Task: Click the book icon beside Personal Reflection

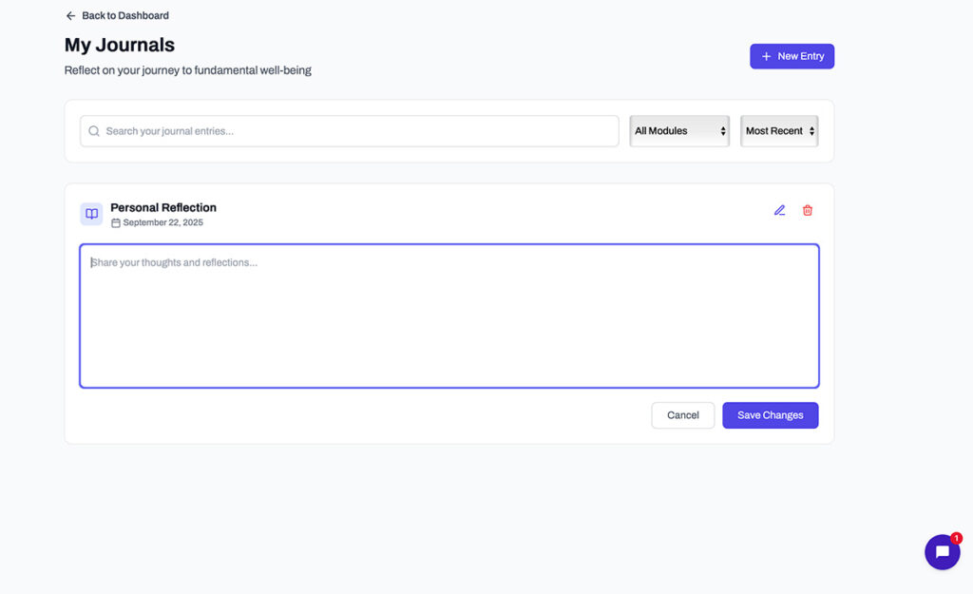Action: point(91,214)
